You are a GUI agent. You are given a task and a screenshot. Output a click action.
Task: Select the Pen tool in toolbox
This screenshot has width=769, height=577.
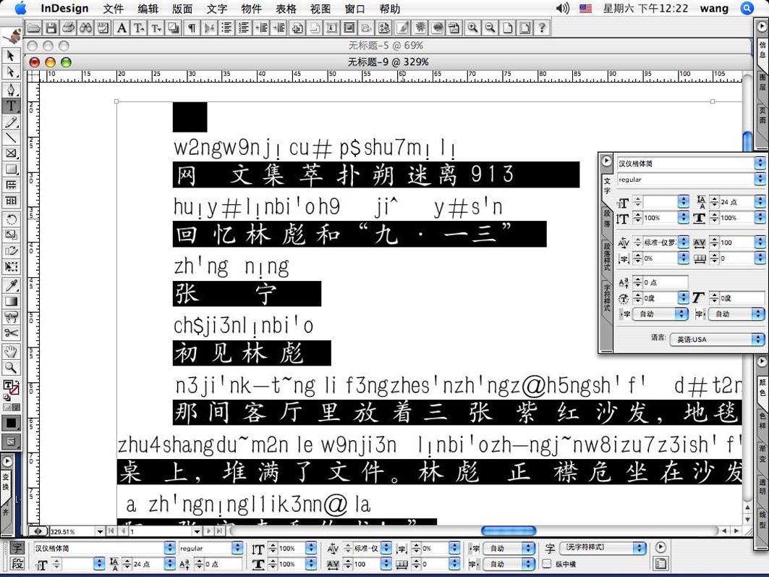[x=11, y=90]
